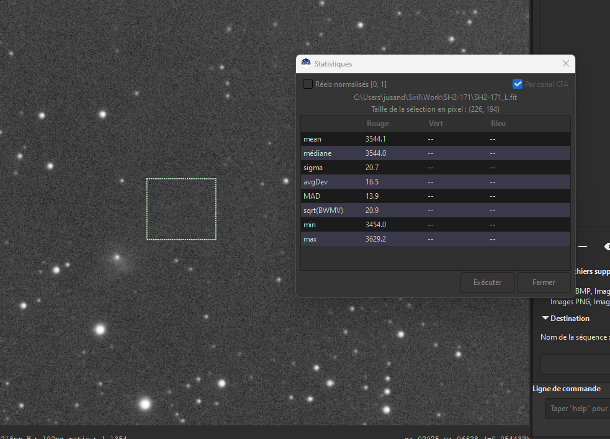Select the min row label

click(310, 225)
